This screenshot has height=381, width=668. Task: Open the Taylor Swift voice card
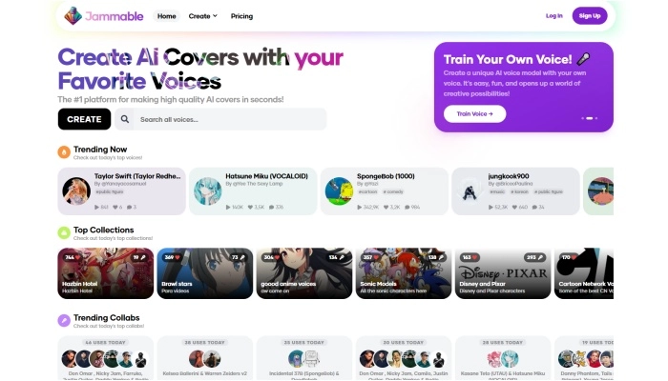point(122,191)
